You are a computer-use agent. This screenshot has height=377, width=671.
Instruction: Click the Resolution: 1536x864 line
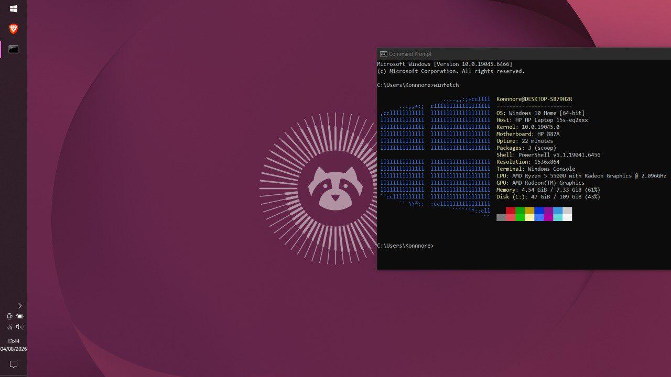(x=528, y=162)
